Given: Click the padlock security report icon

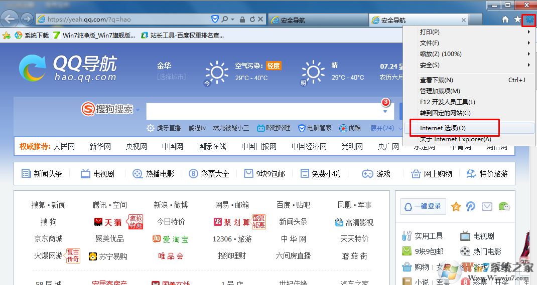Looking at the screenshot, I should 242,20.
